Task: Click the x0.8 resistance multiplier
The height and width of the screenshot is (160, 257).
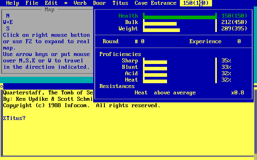Action: coord(237,92)
